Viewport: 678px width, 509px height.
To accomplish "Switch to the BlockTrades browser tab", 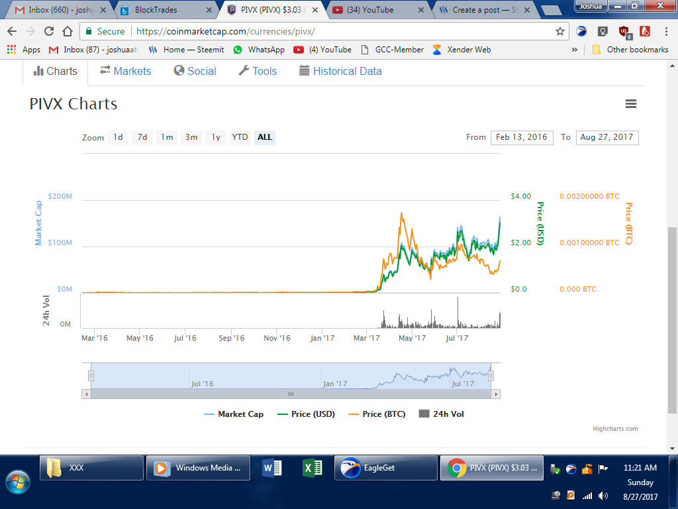I will coord(166,10).
